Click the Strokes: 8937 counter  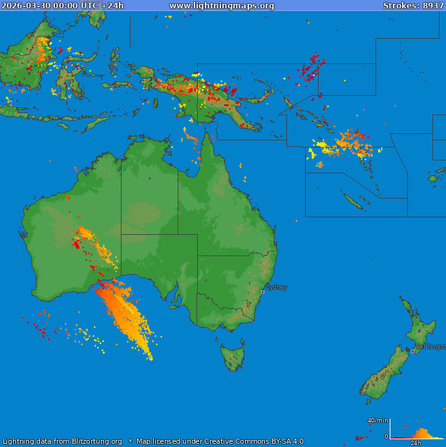(x=413, y=6)
